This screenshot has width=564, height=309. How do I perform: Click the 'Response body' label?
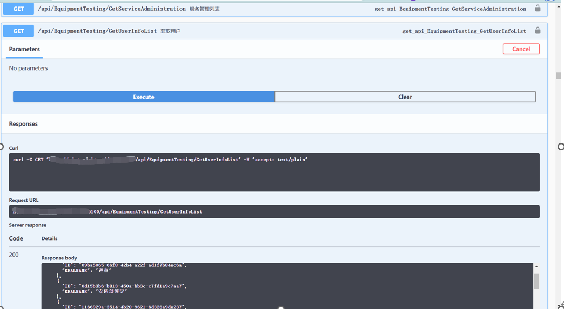59,258
